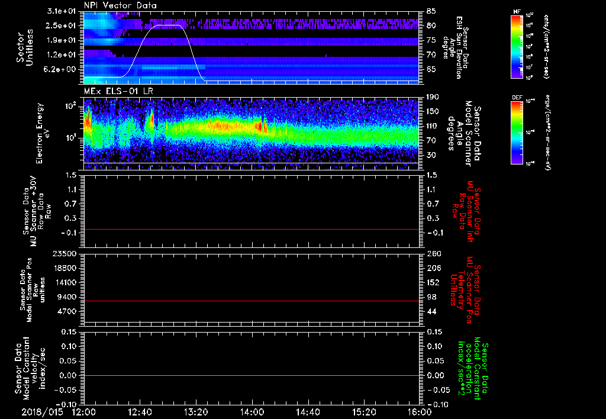Click the 44 telemetry position tick
Viewport: 606px width, 419px height.
tap(431, 311)
